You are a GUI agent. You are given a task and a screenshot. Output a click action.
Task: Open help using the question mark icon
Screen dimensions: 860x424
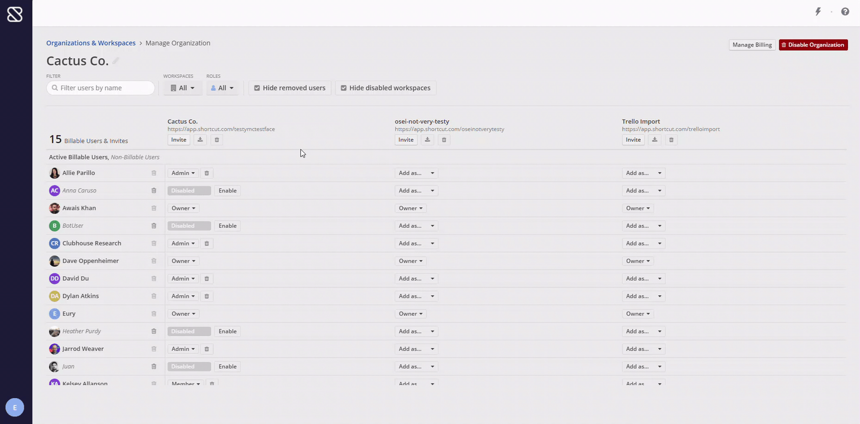845,11
